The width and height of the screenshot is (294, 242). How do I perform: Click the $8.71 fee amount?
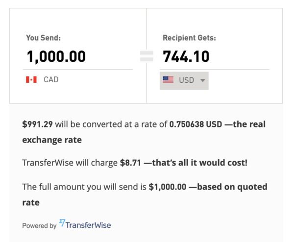click(130, 162)
